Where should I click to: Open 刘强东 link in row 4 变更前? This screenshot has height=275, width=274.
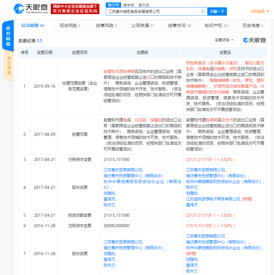coord(109,193)
